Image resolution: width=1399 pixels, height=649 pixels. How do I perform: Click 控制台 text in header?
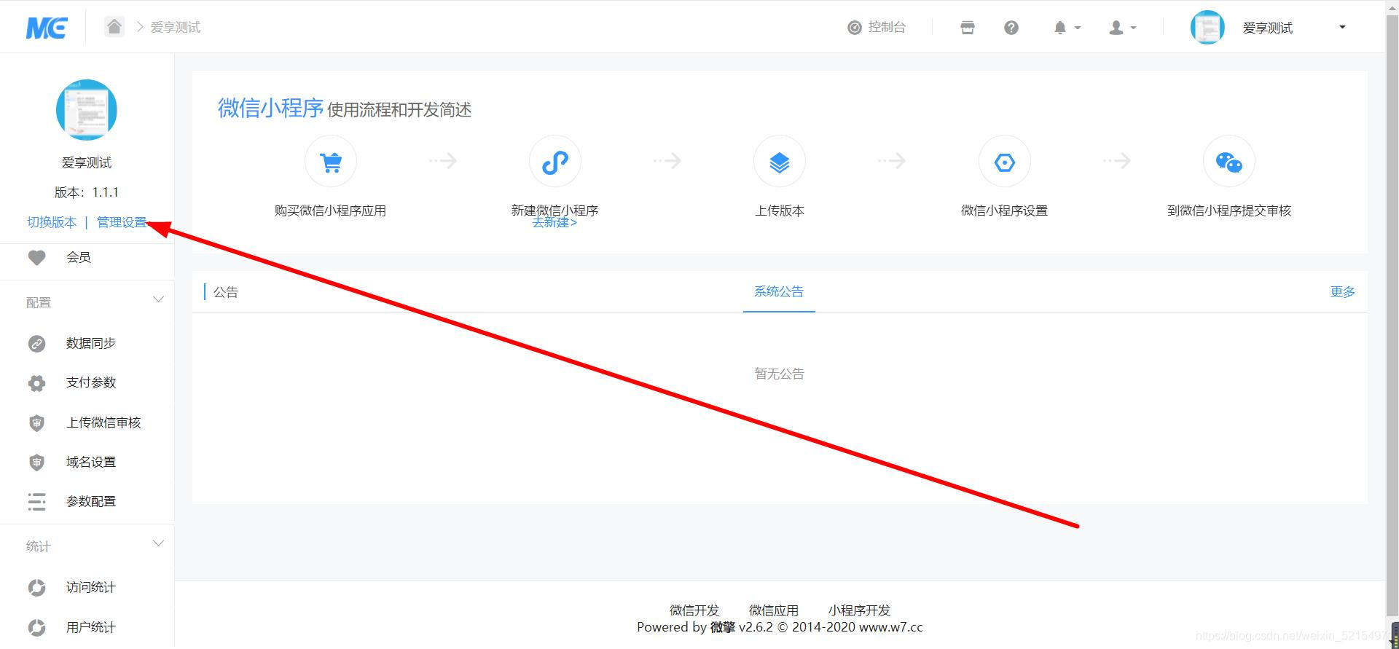(887, 28)
